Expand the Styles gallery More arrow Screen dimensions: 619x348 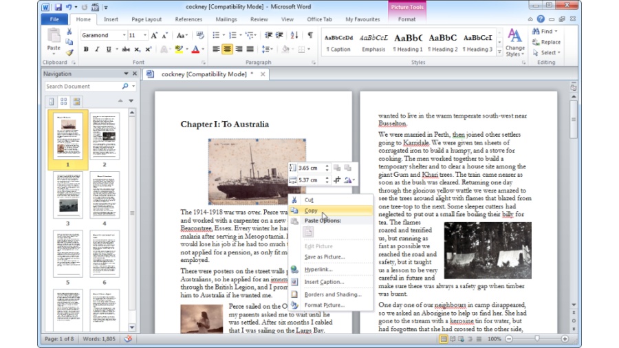coord(499,52)
